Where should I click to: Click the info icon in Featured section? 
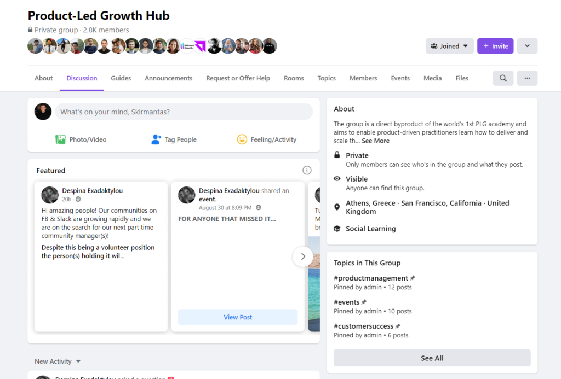(x=307, y=171)
